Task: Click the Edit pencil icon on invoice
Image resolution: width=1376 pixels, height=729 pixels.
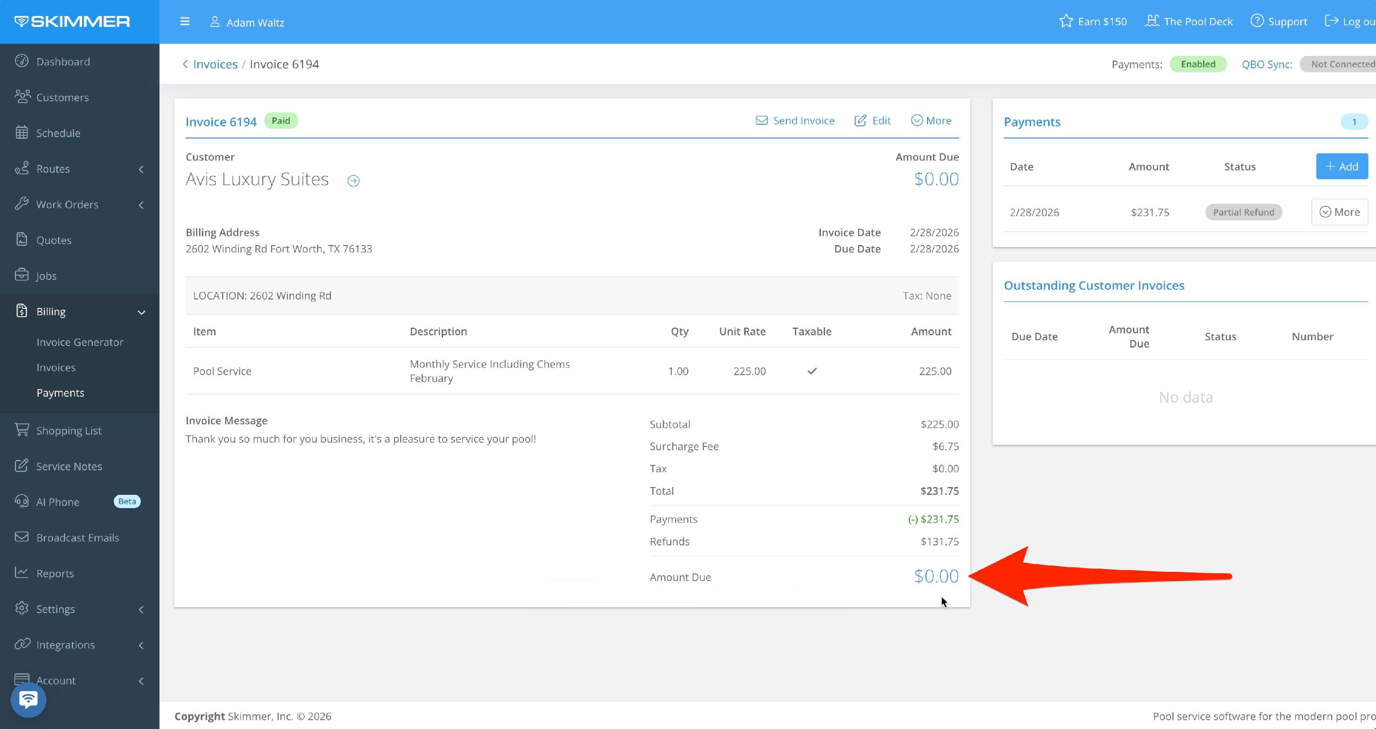Action: (860, 121)
